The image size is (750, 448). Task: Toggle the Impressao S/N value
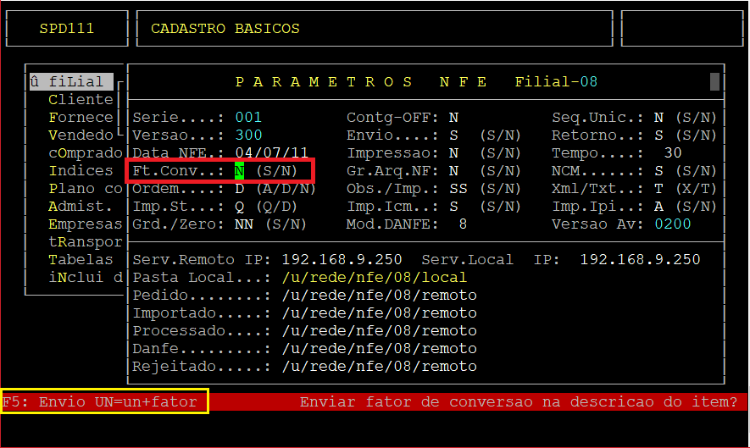(453, 153)
